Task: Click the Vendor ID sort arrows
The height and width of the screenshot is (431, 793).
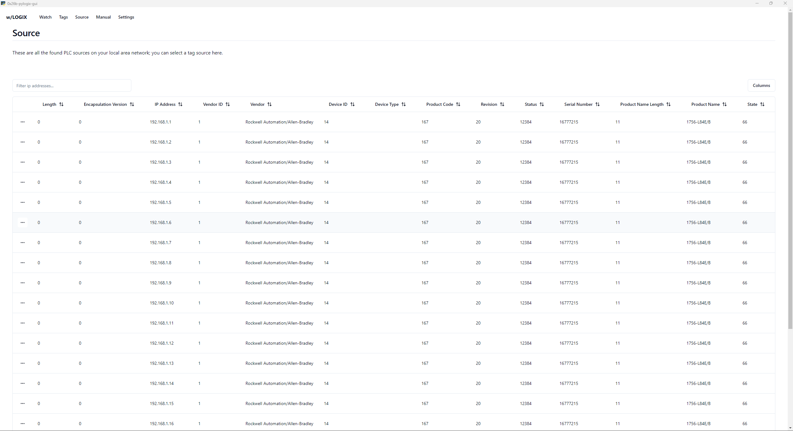Action: pyautogui.click(x=228, y=104)
